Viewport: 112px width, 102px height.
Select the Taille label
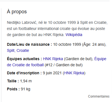(13, 81)
